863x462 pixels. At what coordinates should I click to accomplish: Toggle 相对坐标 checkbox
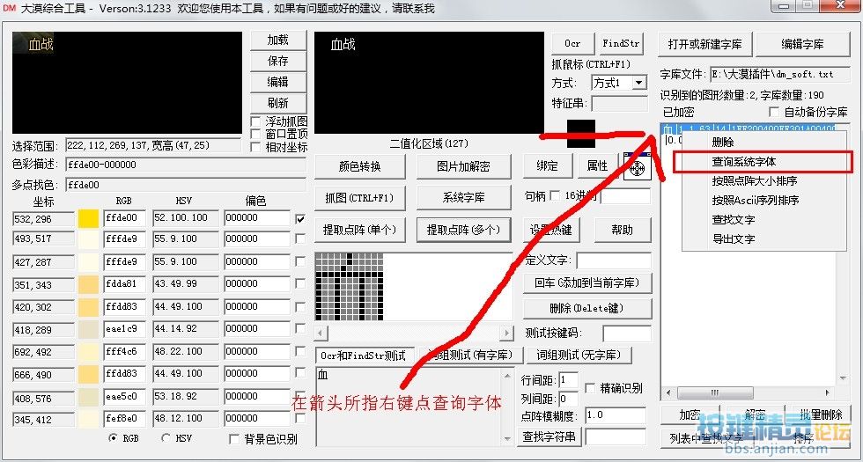255,147
